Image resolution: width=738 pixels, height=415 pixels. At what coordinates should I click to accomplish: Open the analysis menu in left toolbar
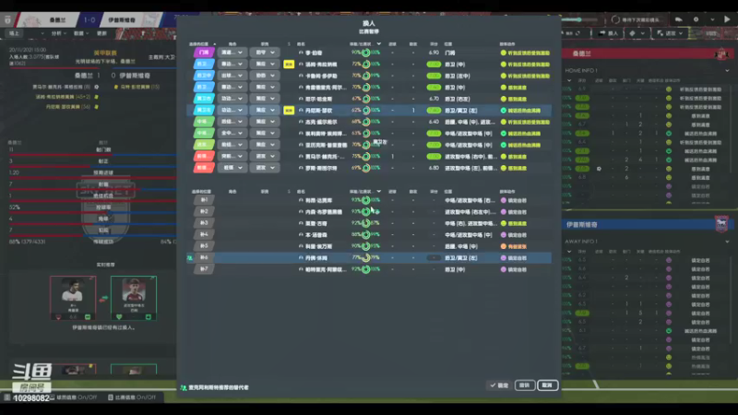[58, 33]
